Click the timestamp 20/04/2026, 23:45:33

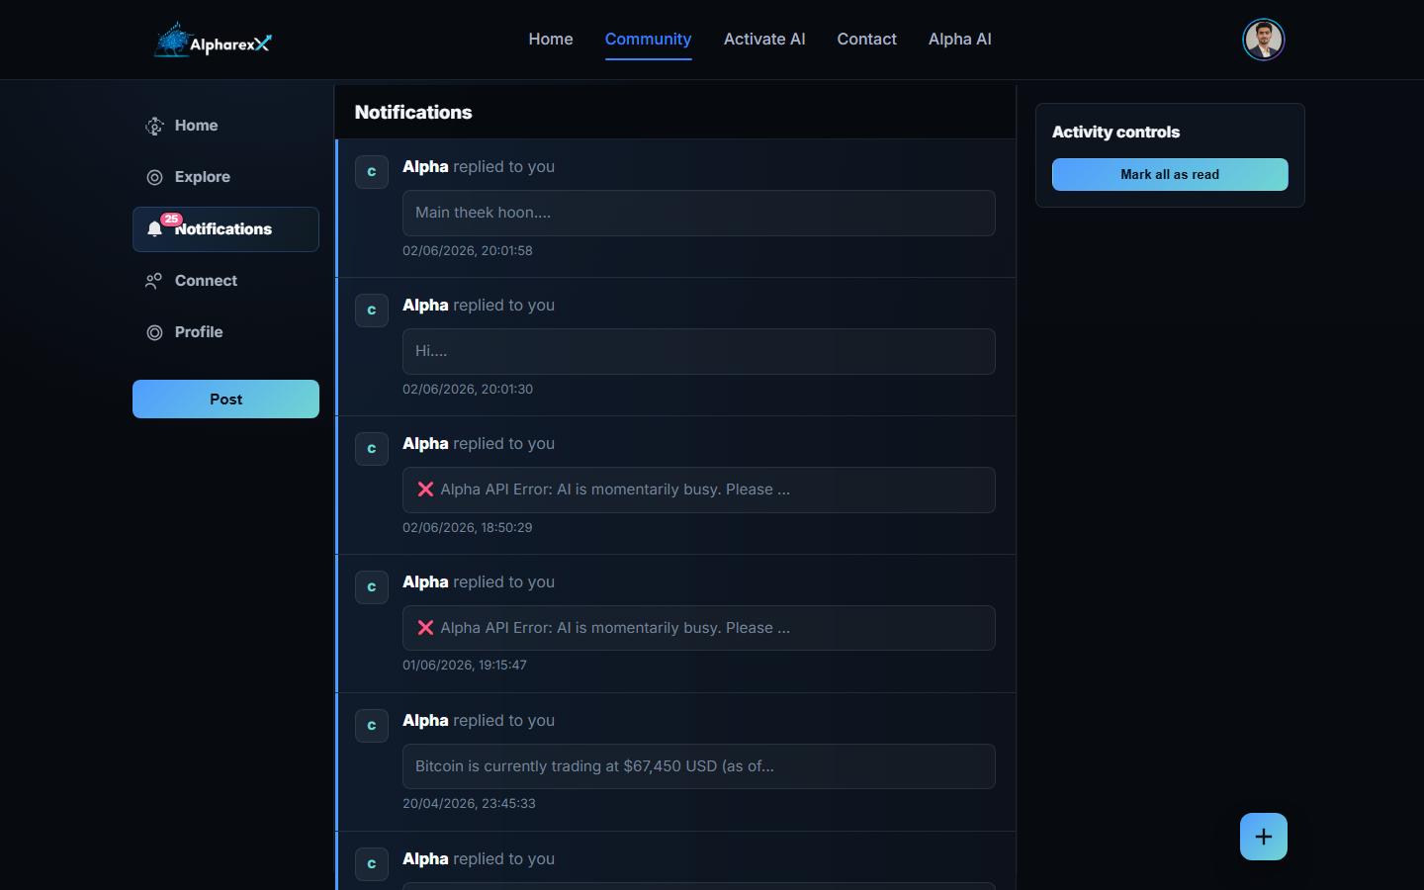click(x=469, y=804)
